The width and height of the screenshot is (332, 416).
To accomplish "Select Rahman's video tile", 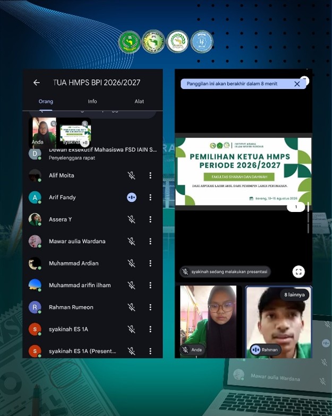I will point(279,322).
